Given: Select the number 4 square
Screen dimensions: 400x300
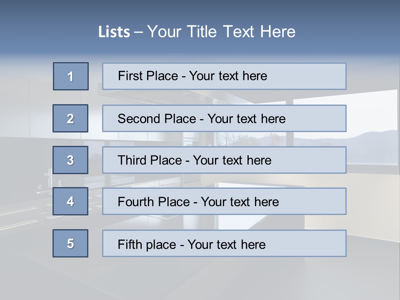Looking at the screenshot, I should (x=70, y=201).
